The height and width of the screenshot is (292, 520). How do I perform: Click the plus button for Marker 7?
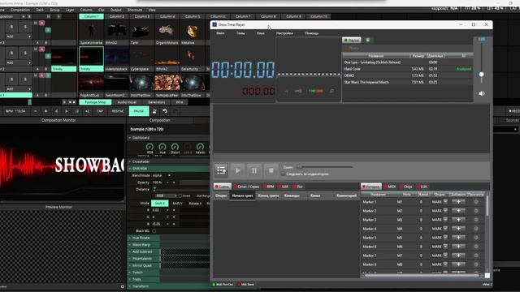tap(458, 255)
